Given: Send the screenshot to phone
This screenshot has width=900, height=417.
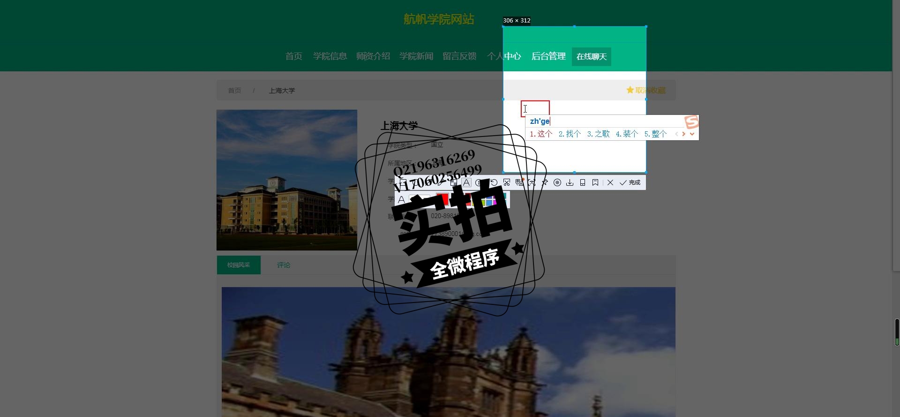Looking at the screenshot, I should [583, 182].
